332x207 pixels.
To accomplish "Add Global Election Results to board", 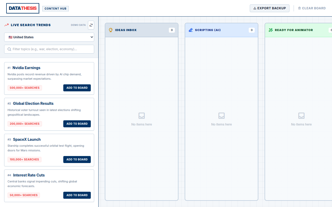I will click(x=77, y=124).
